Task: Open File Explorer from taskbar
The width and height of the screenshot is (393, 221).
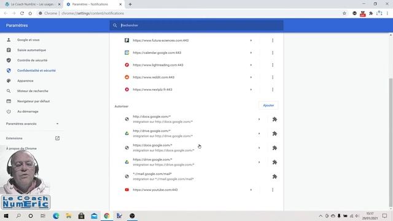Action: tap(68, 215)
